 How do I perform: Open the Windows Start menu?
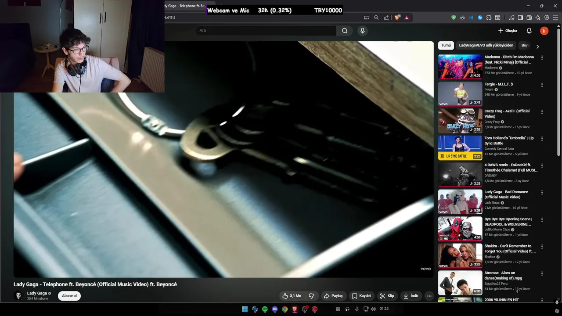245,309
